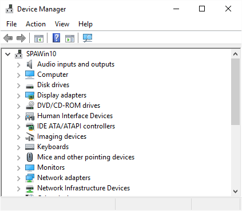
Task: Select DVD/CD-ROM drives label
Action: click(x=69, y=106)
